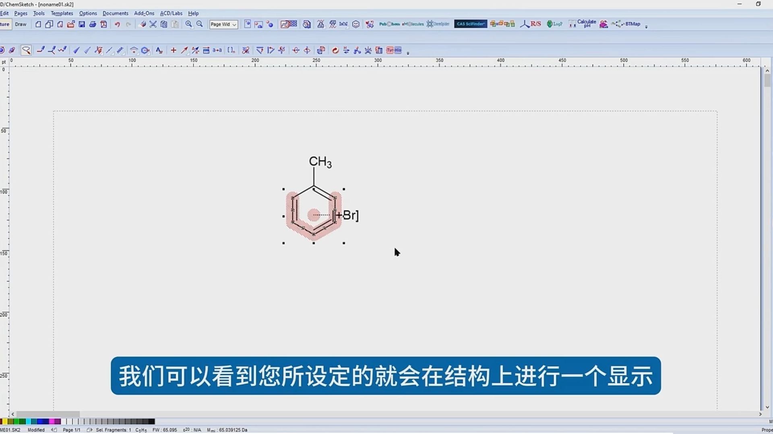This screenshot has width=773, height=434.
Task: Click the CH3 label on the structure
Action: 320,162
